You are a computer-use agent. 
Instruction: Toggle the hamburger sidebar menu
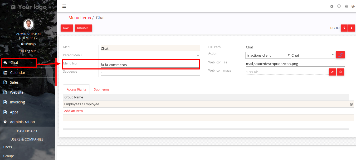pos(64,6)
